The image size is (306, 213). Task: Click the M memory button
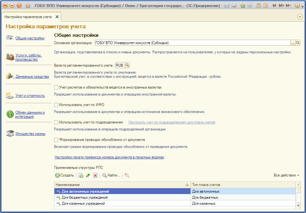(274, 5)
